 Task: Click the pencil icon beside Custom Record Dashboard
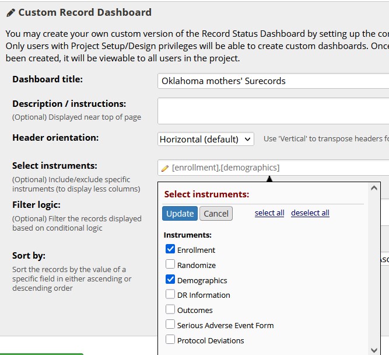[10, 12]
